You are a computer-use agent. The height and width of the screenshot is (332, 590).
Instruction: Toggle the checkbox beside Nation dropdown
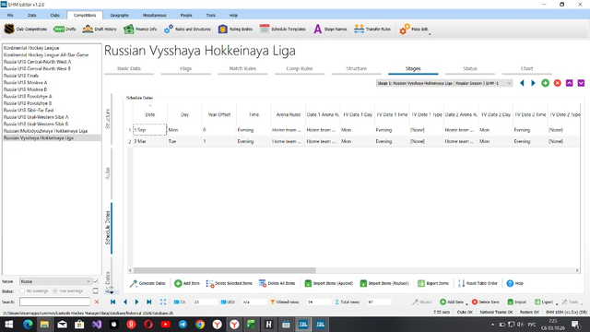[96, 281]
